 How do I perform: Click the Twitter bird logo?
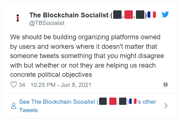point(165,15)
